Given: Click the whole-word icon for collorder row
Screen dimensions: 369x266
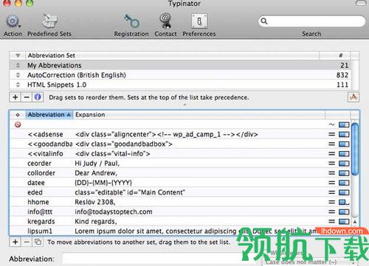Looking at the screenshot, I should (x=344, y=173).
